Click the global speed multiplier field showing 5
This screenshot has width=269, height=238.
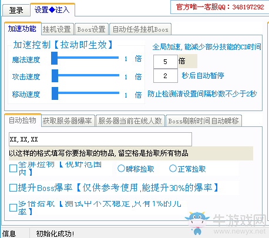point(166,62)
